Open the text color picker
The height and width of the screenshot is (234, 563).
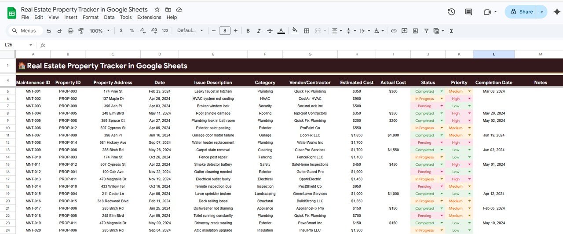click(x=281, y=31)
